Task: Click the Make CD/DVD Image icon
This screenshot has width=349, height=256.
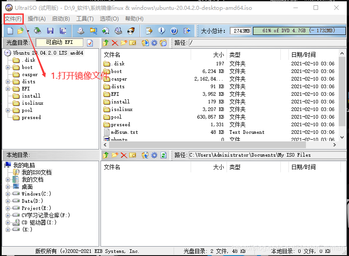Action: pyautogui.click(x=81, y=31)
